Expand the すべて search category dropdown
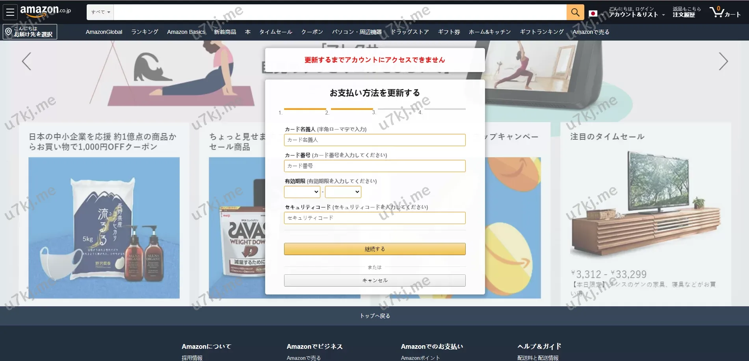The height and width of the screenshot is (361, 749). [100, 12]
